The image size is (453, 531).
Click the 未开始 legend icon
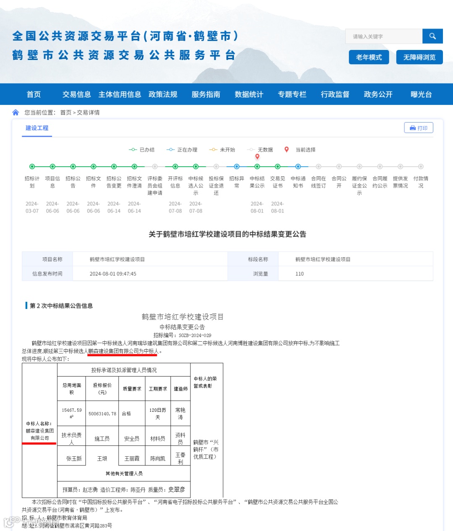pyautogui.click(x=213, y=150)
